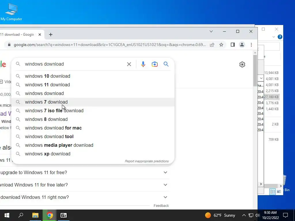This screenshot has width=295, height=221.
Task: Open Chrome tab search chevron
Action: click(211, 31)
